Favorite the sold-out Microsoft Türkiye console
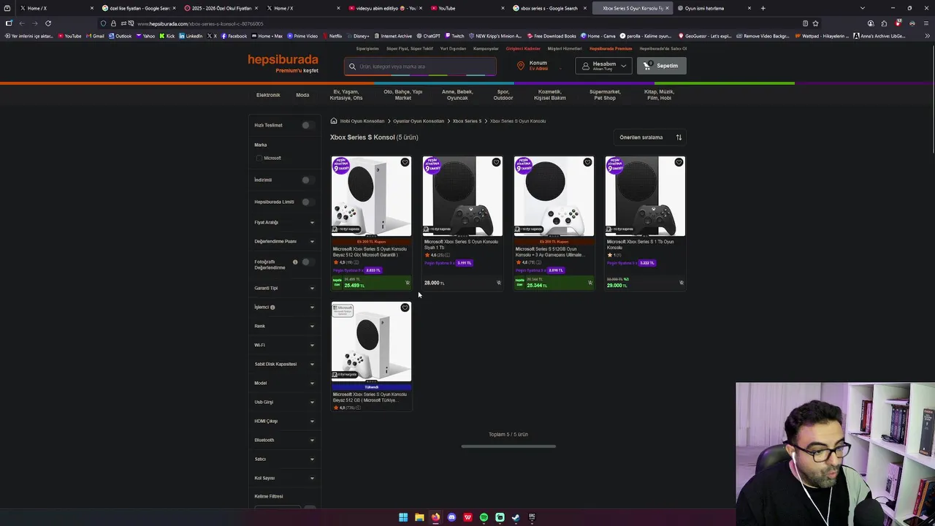935x526 pixels. click(x=405, y=308)
